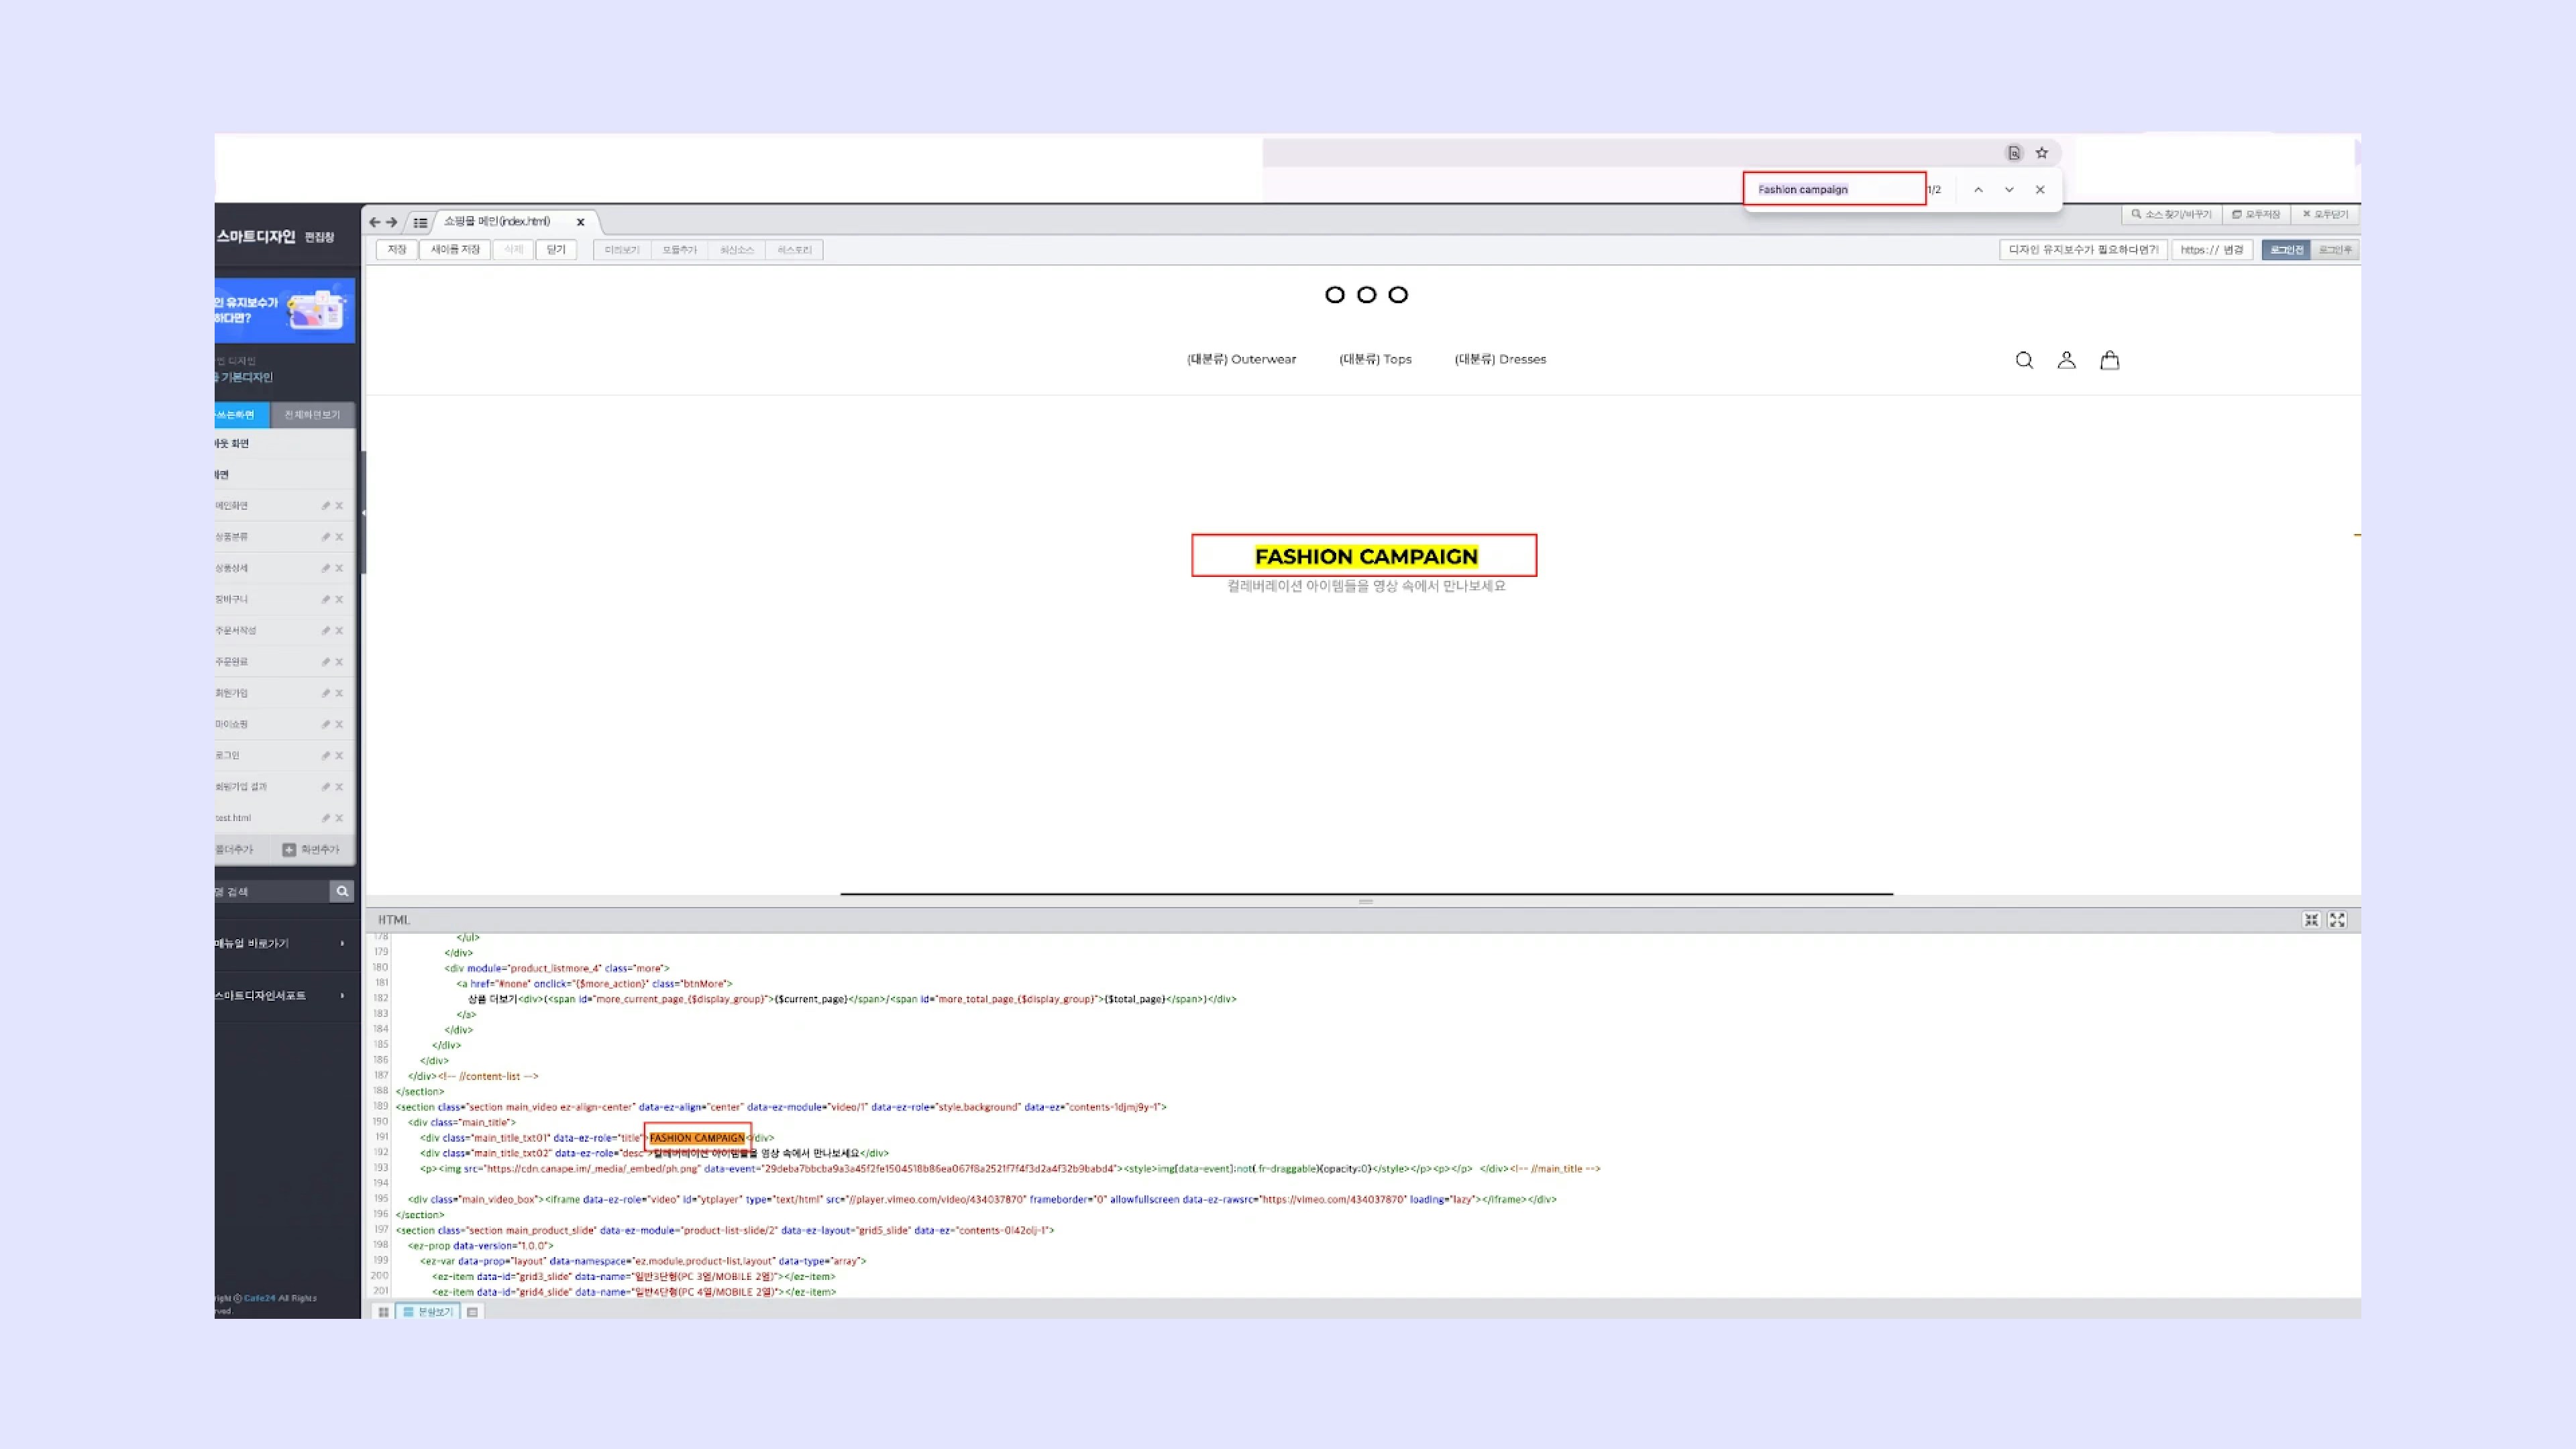The height and width of the screenshot is (1449, 2576).
Task: Click the editor back arrow icon
Action: 374,222
